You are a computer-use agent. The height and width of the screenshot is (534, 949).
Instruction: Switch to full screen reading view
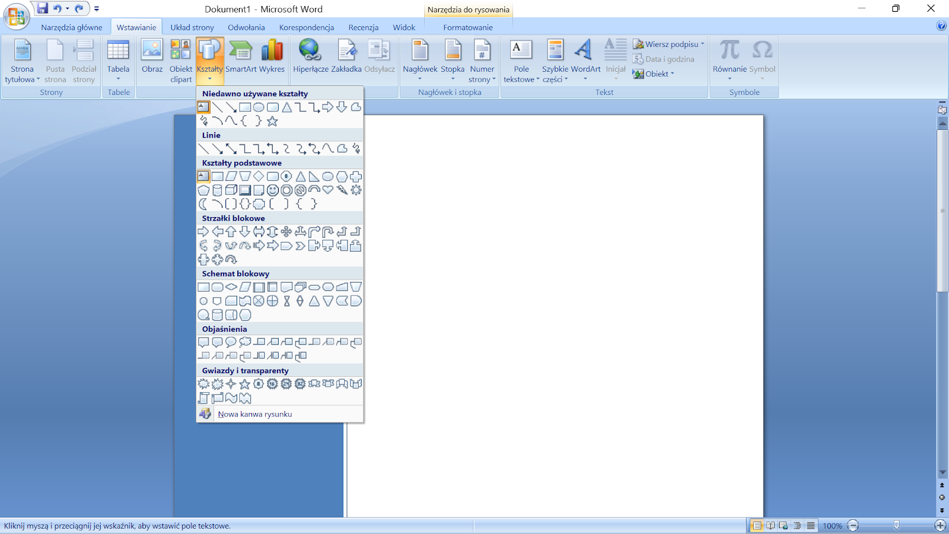pyautogui.click(x=770, y=526)
